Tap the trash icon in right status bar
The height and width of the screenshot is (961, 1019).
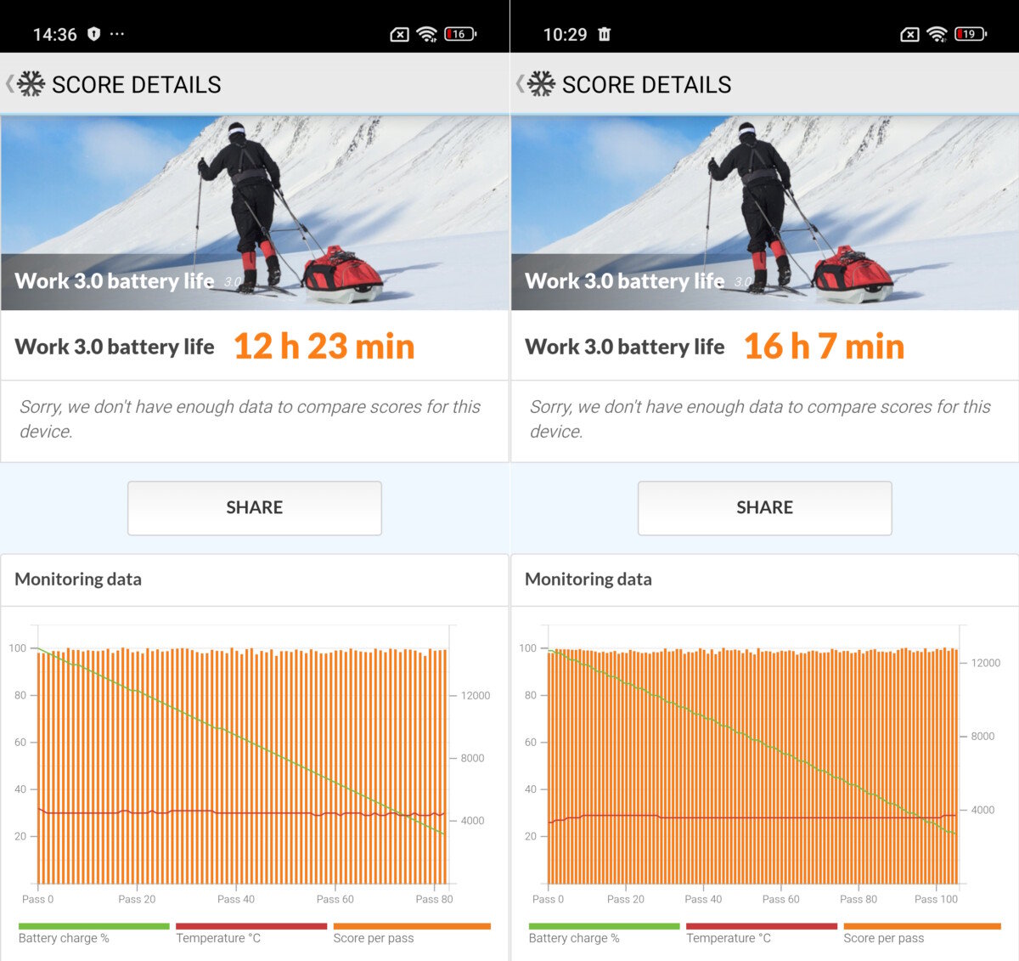(x=605, y=34)
